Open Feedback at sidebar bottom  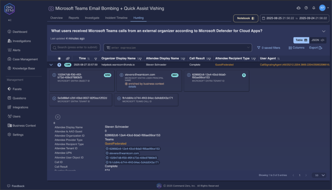point(16,186)
